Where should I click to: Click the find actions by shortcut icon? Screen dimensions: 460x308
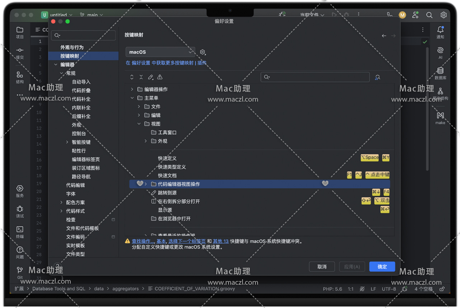[377, 77]
